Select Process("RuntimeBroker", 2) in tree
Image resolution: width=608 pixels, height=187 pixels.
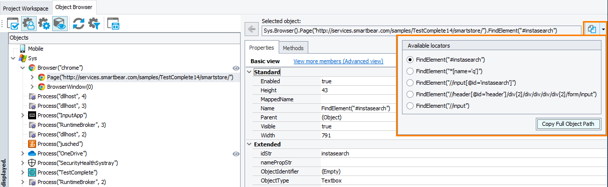71,182
